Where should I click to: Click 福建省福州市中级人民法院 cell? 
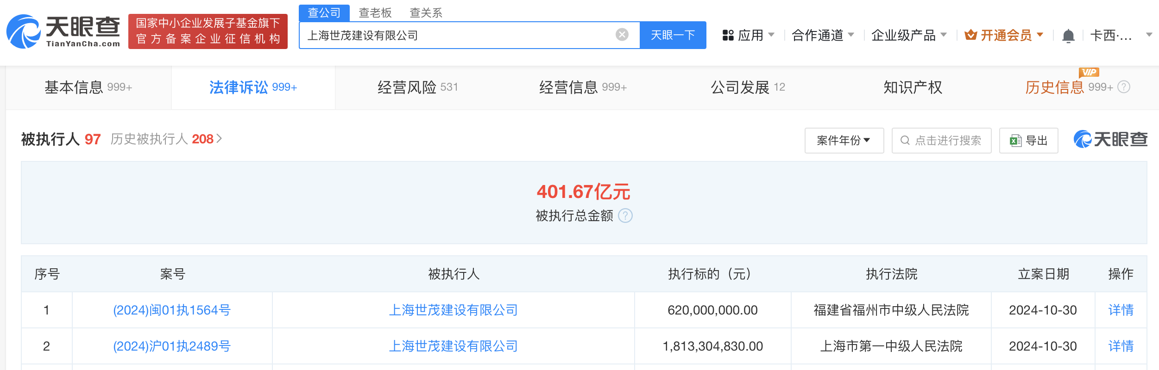click(891, 310)
